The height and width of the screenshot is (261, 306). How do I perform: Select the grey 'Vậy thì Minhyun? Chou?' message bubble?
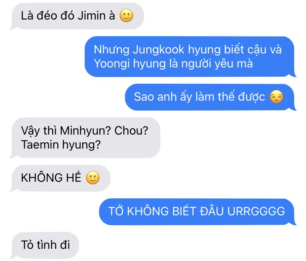click(x=85, y=138)
